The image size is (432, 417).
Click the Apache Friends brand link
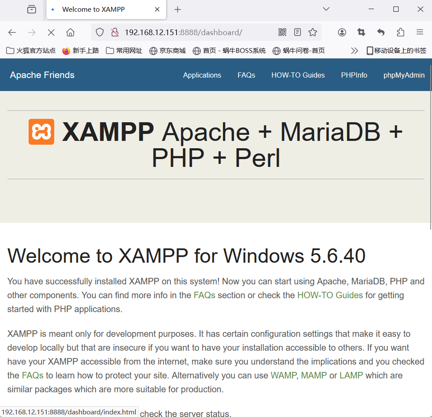point(42,75)
